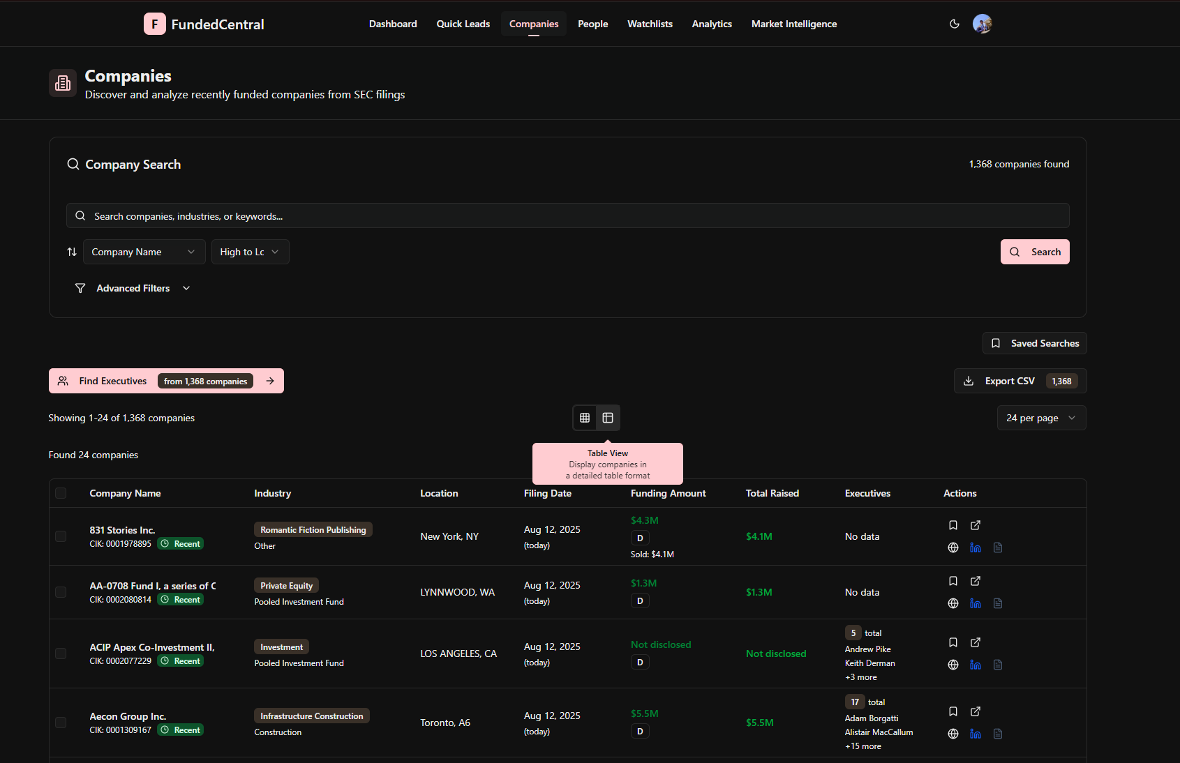Select the Aecon Group Inc. checkbox
This screenshot has height=763, width=1180.
[x=61, y=723]
